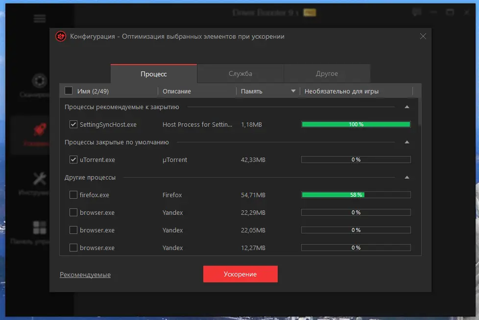The height and width of the screenshot is (320, 479).
Task: Click the 0 % bar for browser.exe 22,05MB
Action: pyautogui.click(x=356, y=230)
